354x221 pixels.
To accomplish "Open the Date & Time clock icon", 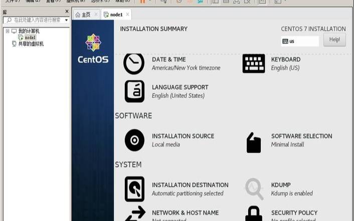I will click(134, 64).
